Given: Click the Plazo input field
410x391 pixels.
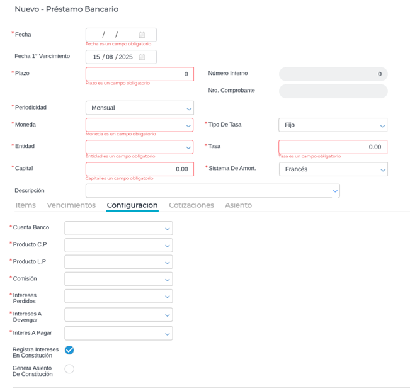Looking at the screenshot, I should coord(140,74).
